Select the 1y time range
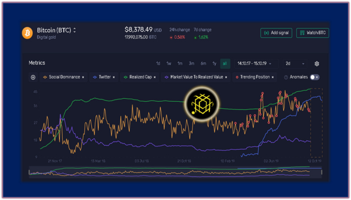This screenshot has width=351, height=200. coord(214,64)
